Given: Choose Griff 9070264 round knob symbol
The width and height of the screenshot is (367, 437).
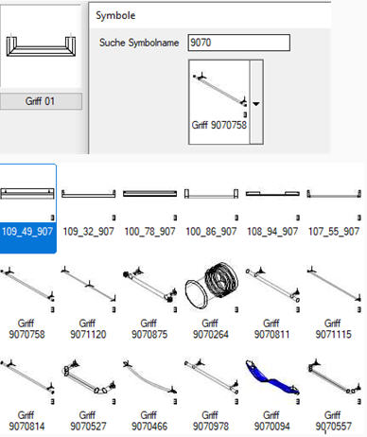Looking at the screenshot, I should (211, 302).
